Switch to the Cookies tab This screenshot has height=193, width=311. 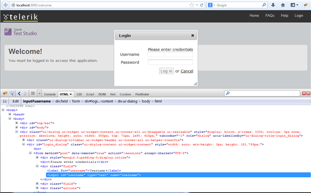pos(125,94)
